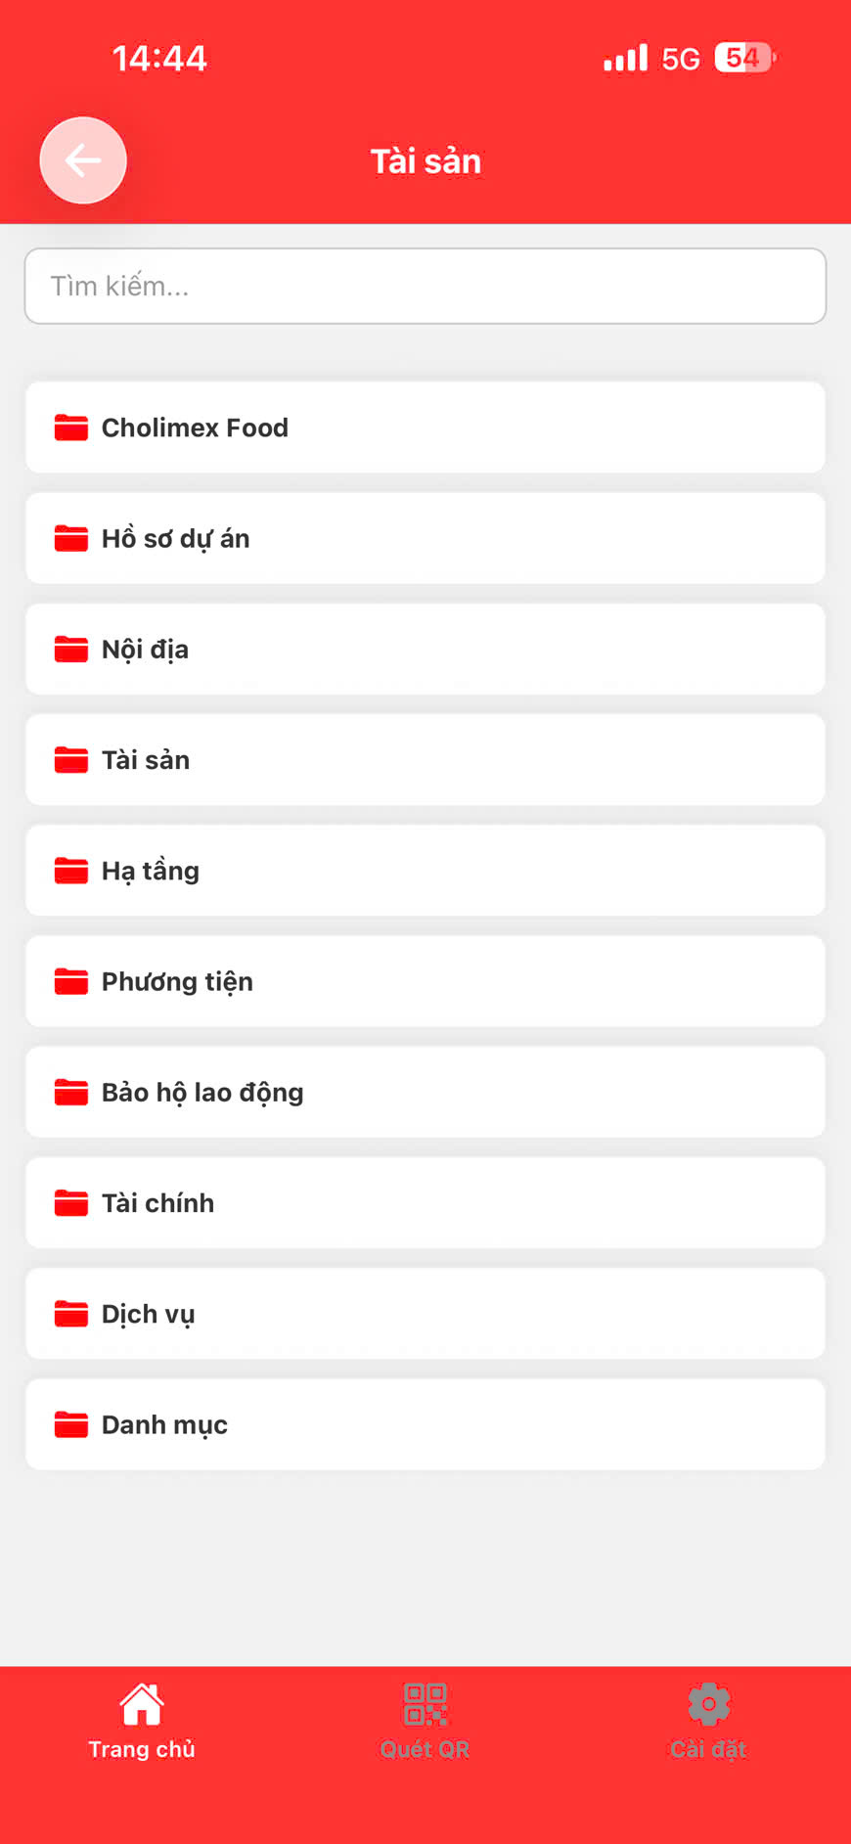This screenshot has height=1844, width=851.
Task: Tap the Trang chủ home icon
Action: [142, 1704]
